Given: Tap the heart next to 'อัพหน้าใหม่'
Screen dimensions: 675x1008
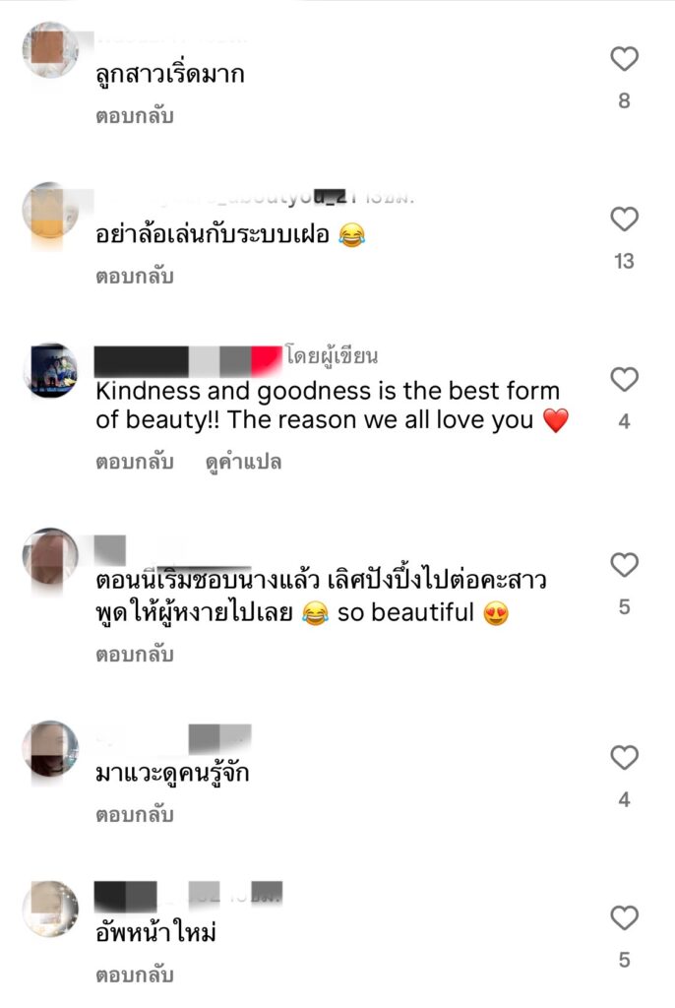Looking at the screenshot, I should point(624,917).
